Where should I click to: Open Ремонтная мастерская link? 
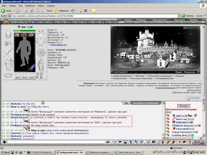[x=160, y=76]
